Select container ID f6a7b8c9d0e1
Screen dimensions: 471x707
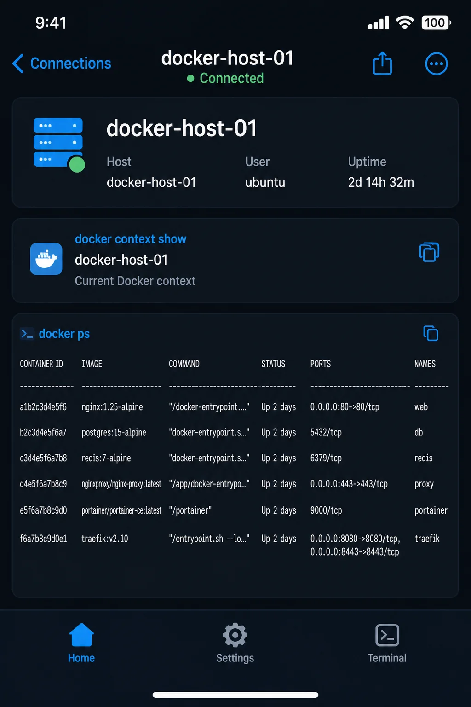pyautogui.click(x=43, y=539)
